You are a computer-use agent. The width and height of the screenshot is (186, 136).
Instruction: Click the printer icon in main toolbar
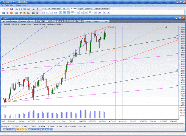pos(16,9)
